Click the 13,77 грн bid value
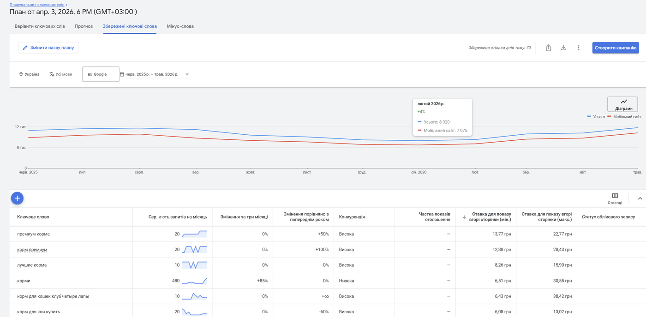 502,234
